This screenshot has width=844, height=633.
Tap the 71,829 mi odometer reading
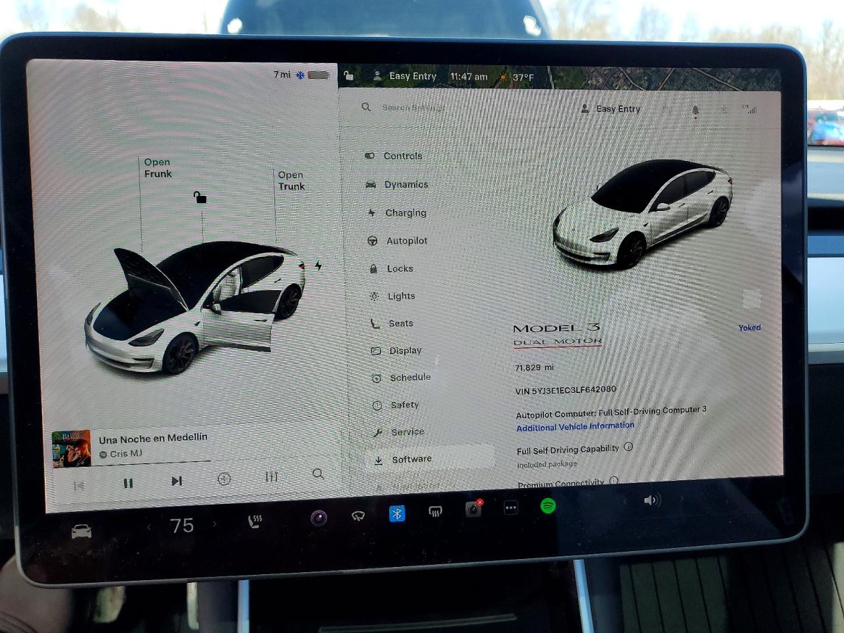(x=534, y=367)
